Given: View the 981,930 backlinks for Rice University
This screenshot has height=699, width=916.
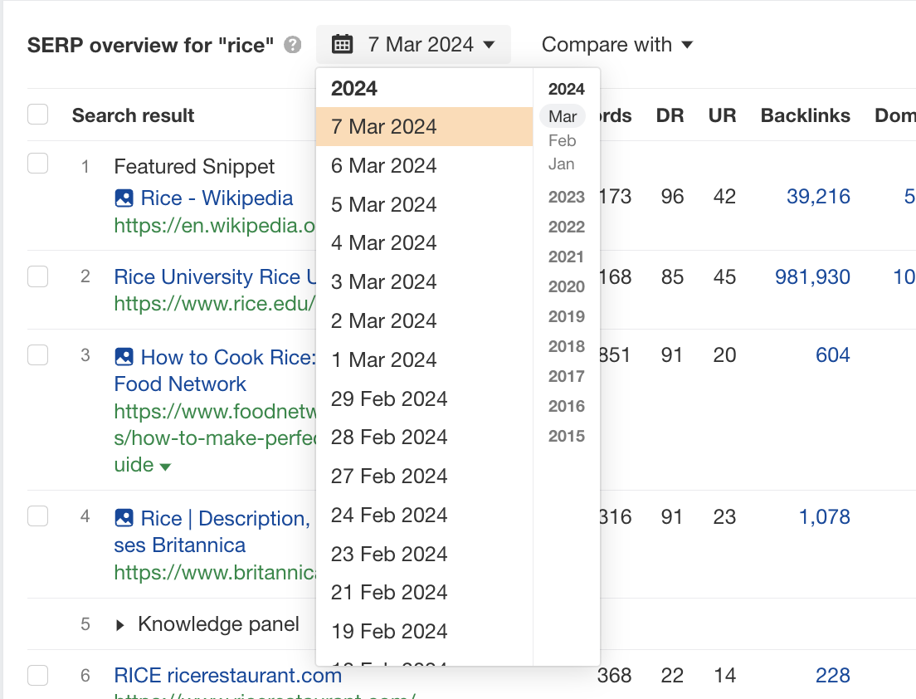Looking at the screenshot, I should coord(811,276).
